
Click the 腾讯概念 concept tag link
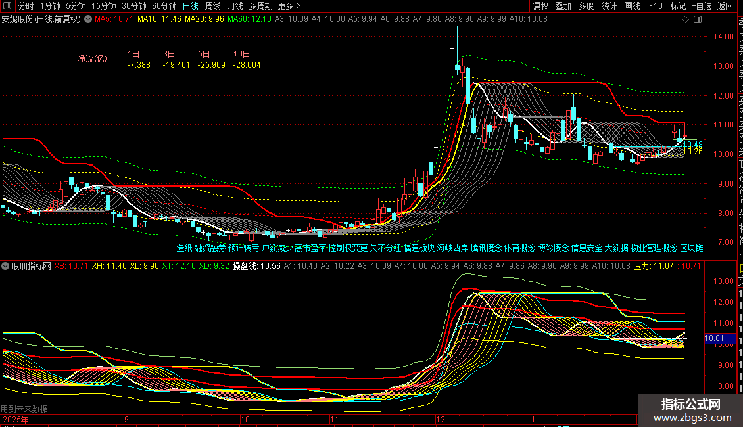tap(486, 248)
